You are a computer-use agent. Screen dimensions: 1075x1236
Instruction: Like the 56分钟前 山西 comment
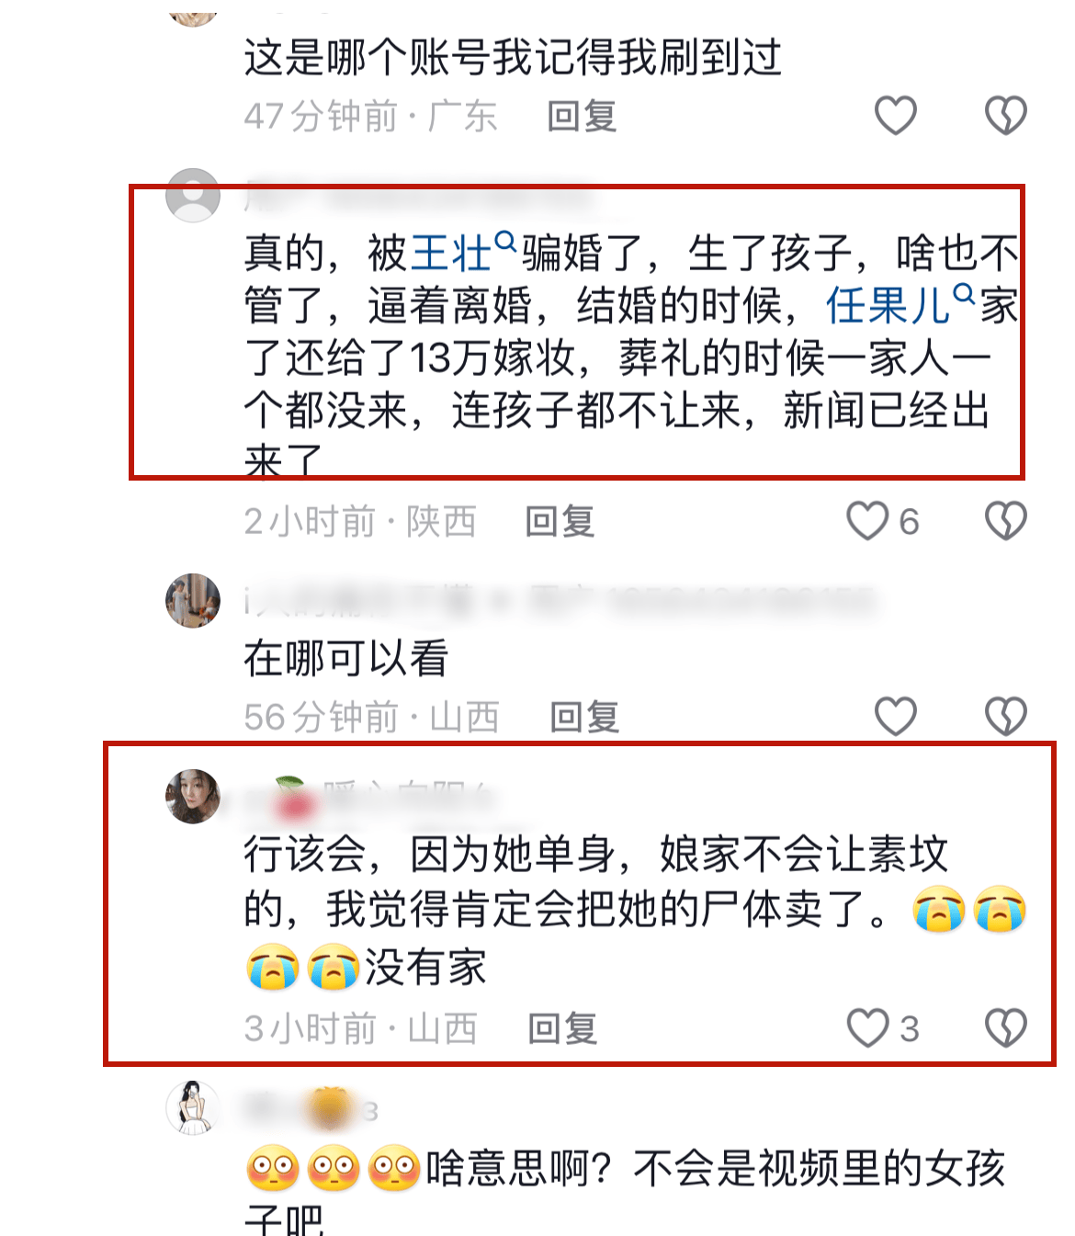895,717
